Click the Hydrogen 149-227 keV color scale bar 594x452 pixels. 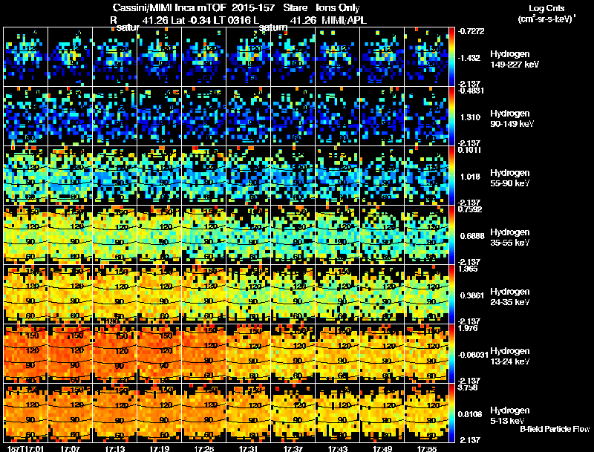coord(451,56)
